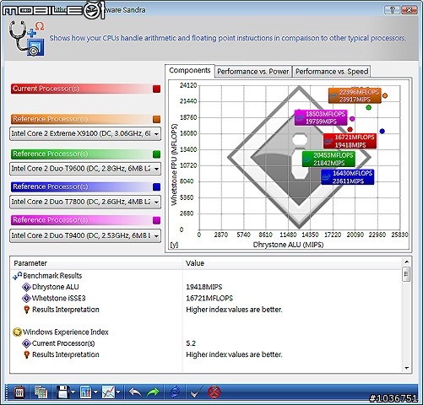This screenshot has height=405, width=423.
Task: Toggle the blue Reference Processor square
Action: 157,187
